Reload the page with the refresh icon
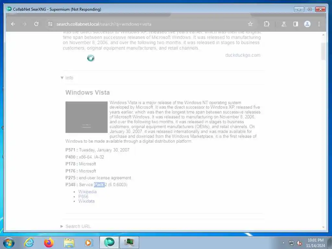The image size is (332, 249). point(36,24)
